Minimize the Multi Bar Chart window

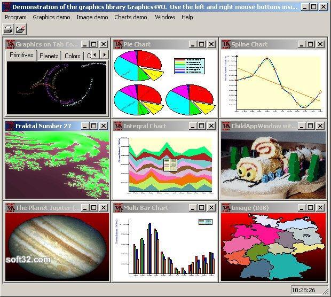(x=193, y=208)
